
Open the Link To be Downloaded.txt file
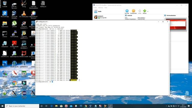(33, 5)
